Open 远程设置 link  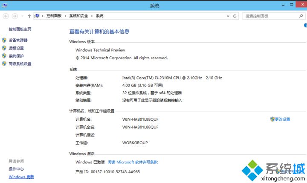click(16, 48)
